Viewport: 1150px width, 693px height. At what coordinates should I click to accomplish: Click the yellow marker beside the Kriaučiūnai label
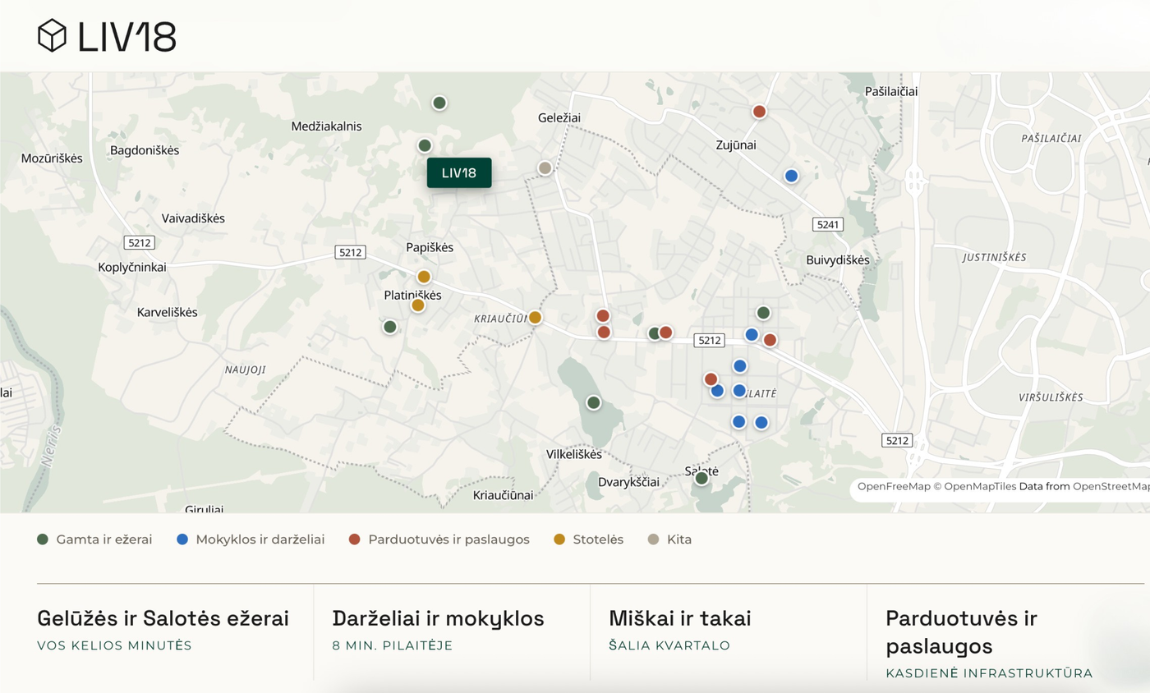tap(535, 317)
